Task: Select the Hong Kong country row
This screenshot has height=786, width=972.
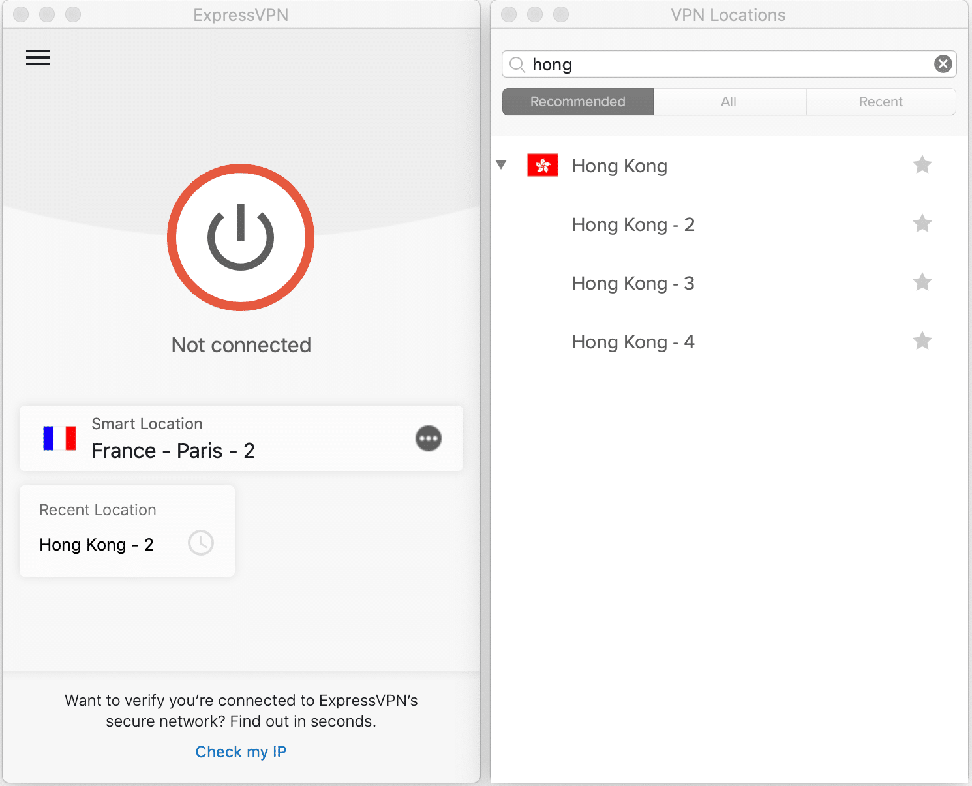Action: tap(729, 166)
